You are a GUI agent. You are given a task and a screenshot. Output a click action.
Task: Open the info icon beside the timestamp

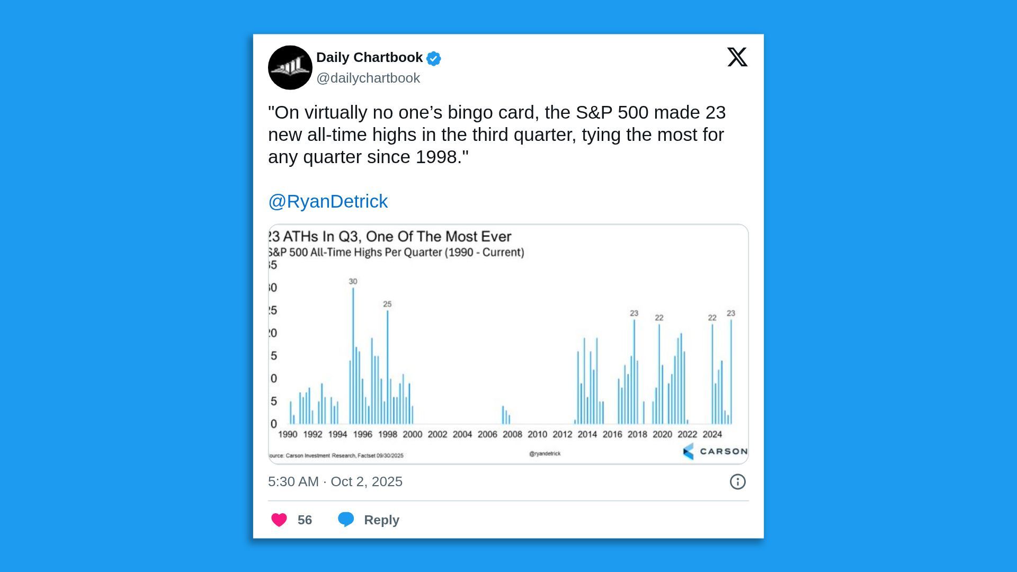point(737,482)
